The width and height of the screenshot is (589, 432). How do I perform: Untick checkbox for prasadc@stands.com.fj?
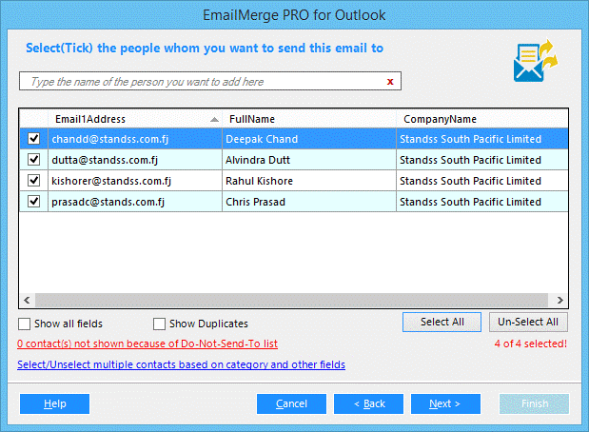(x=34, y=202)
